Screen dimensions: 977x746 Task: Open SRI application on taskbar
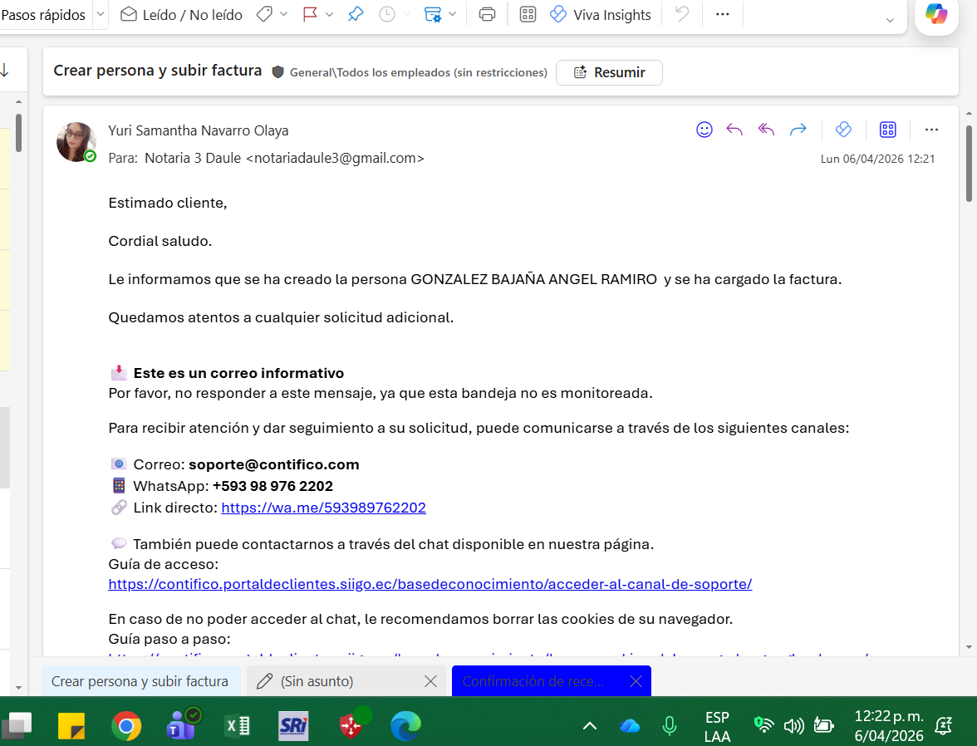tap(293, 726)
